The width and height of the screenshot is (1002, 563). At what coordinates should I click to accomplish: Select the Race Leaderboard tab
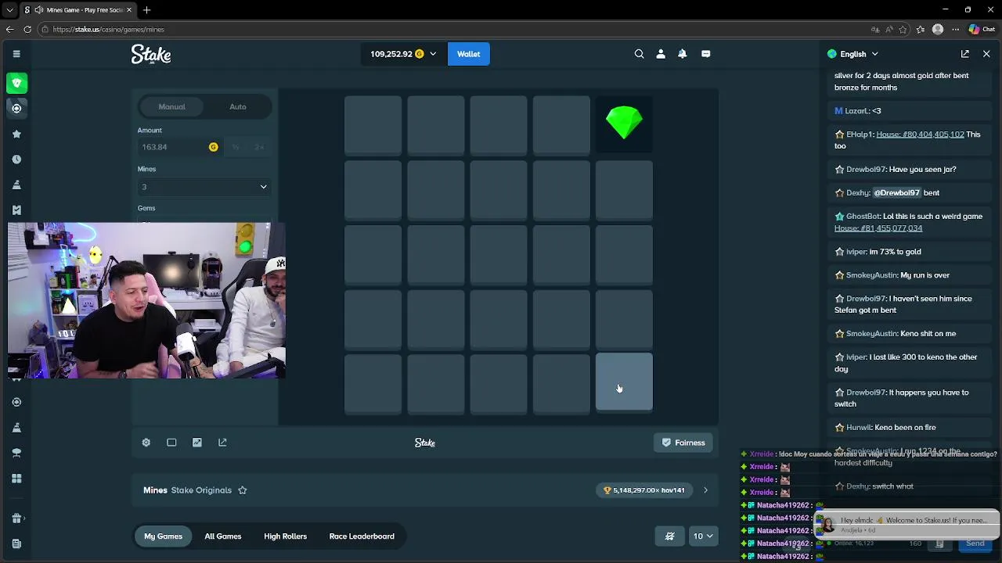[x=362, y=536]
